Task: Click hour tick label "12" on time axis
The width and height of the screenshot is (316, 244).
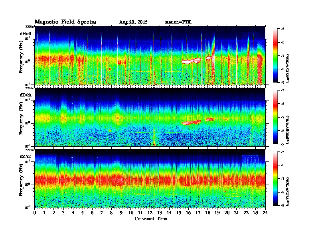Action: coord(150,213)
